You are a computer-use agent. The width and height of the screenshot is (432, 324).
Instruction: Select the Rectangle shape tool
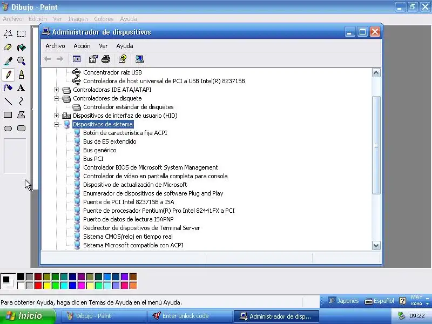(8, 115)
